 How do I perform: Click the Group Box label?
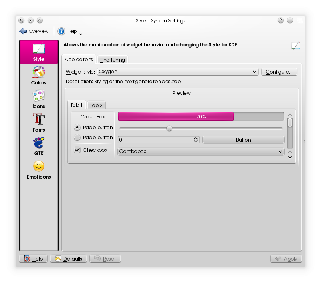93,117
